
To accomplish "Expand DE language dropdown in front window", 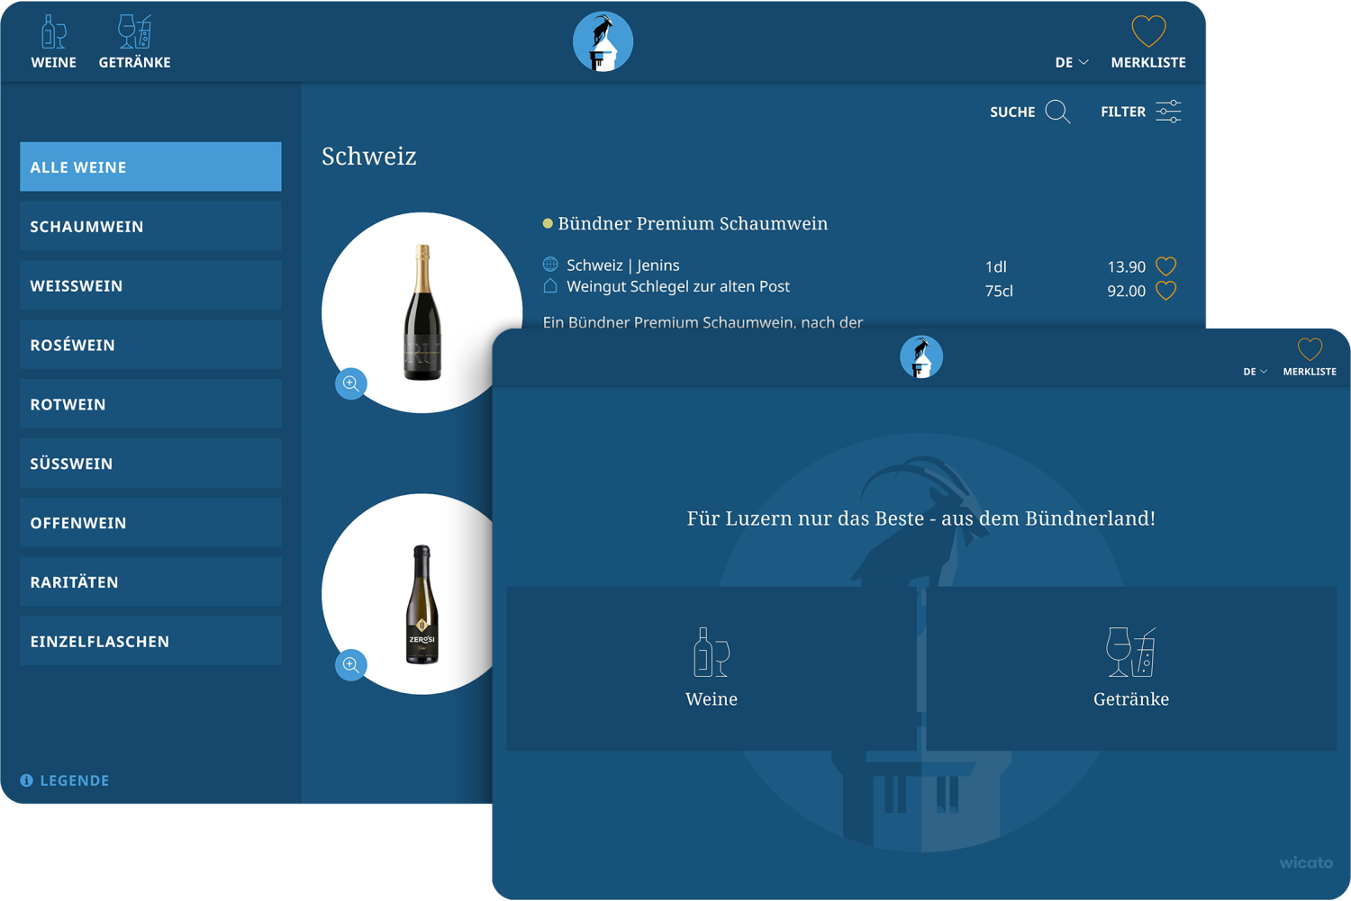I will [x=1255, y=372].
